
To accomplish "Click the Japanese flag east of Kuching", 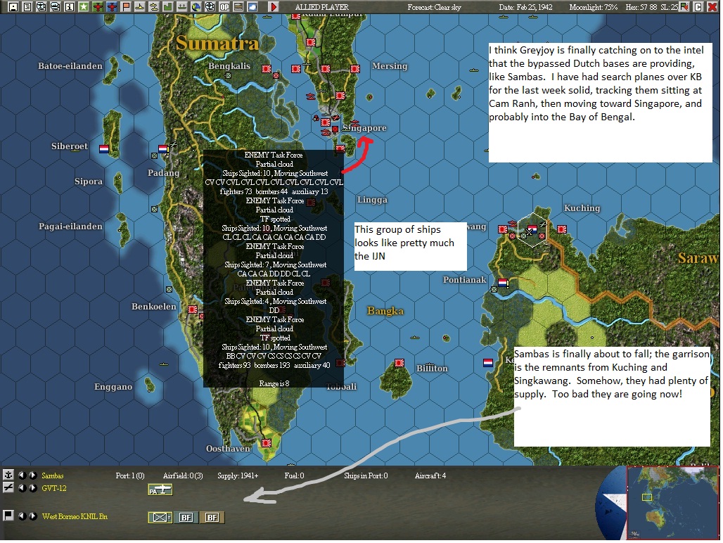I will tap(562, 229).
